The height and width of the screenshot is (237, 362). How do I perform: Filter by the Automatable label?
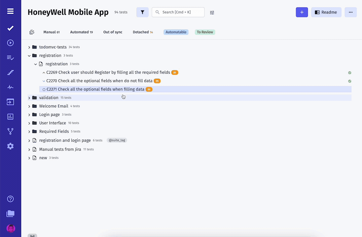(x=176, y=32)
